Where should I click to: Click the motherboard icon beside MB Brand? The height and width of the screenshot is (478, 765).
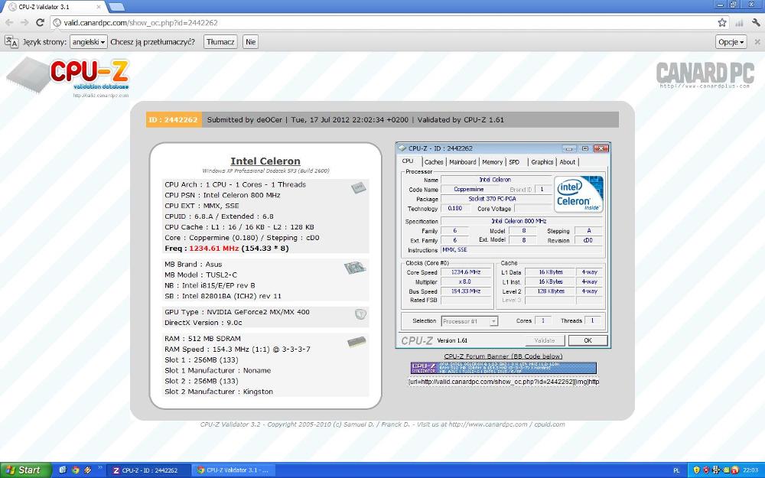[355, 267]
